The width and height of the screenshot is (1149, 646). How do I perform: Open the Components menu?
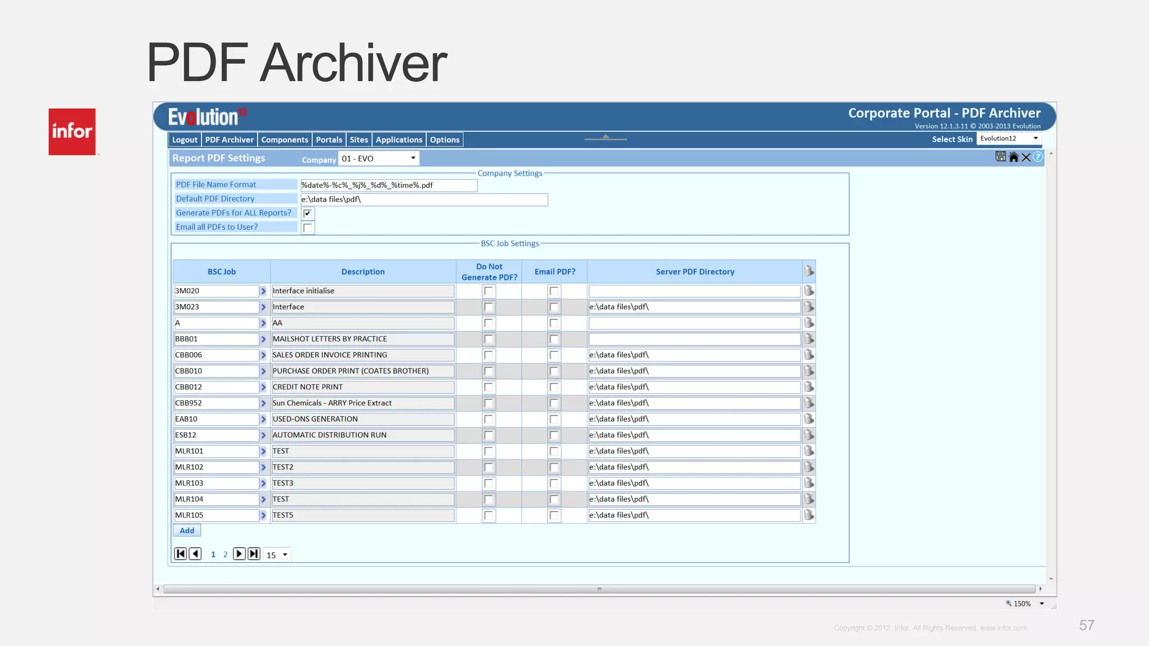(284, 140)
